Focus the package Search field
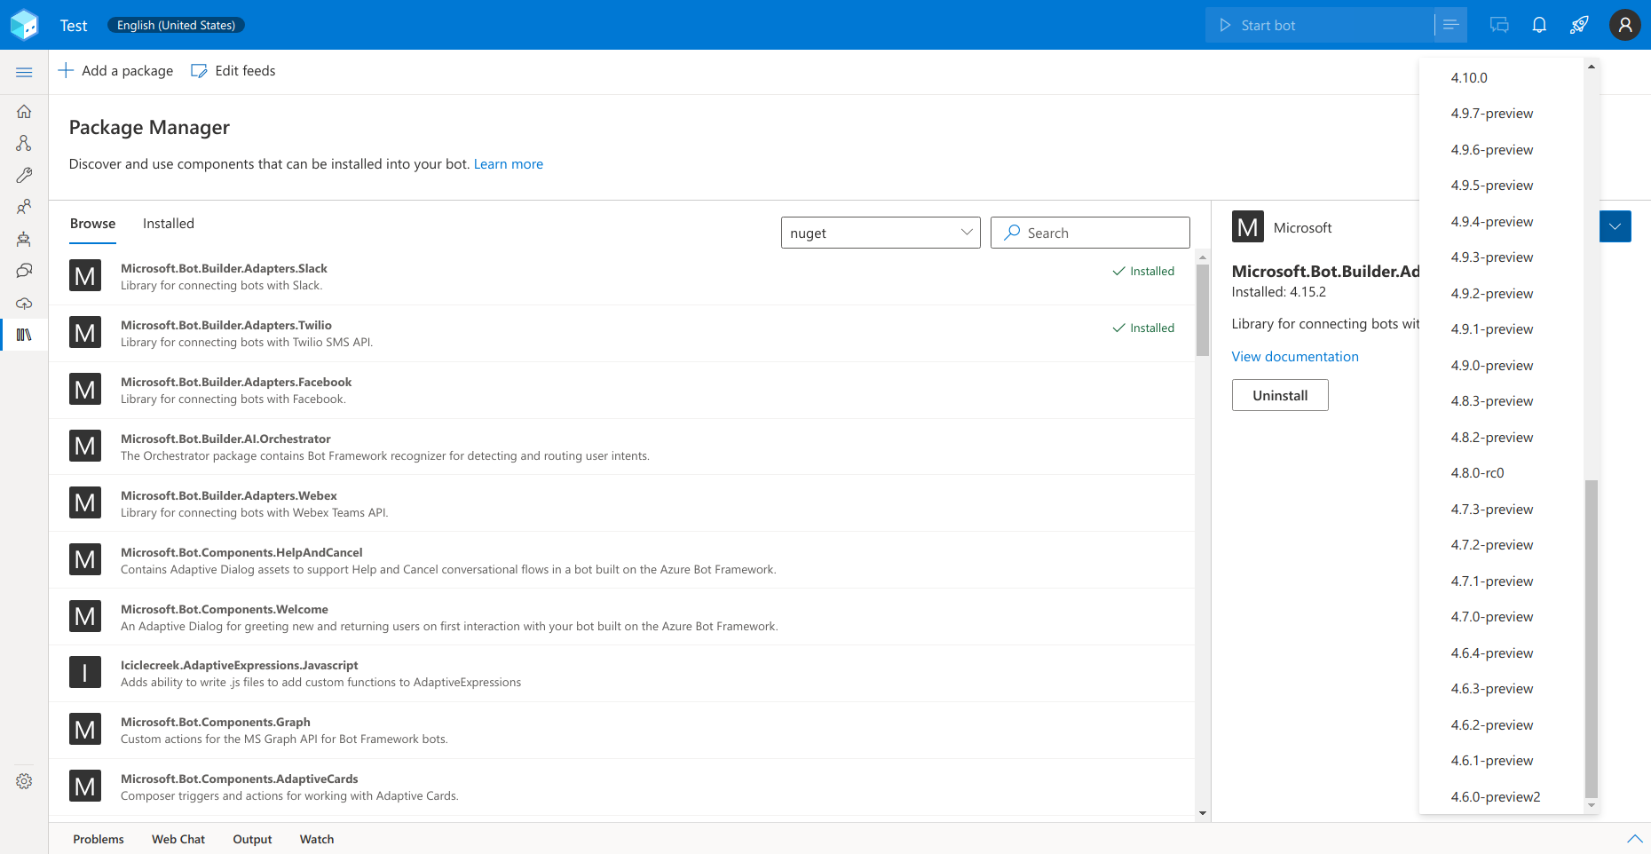This screenshot has width=1651, height=854. tap(1090, 233)
